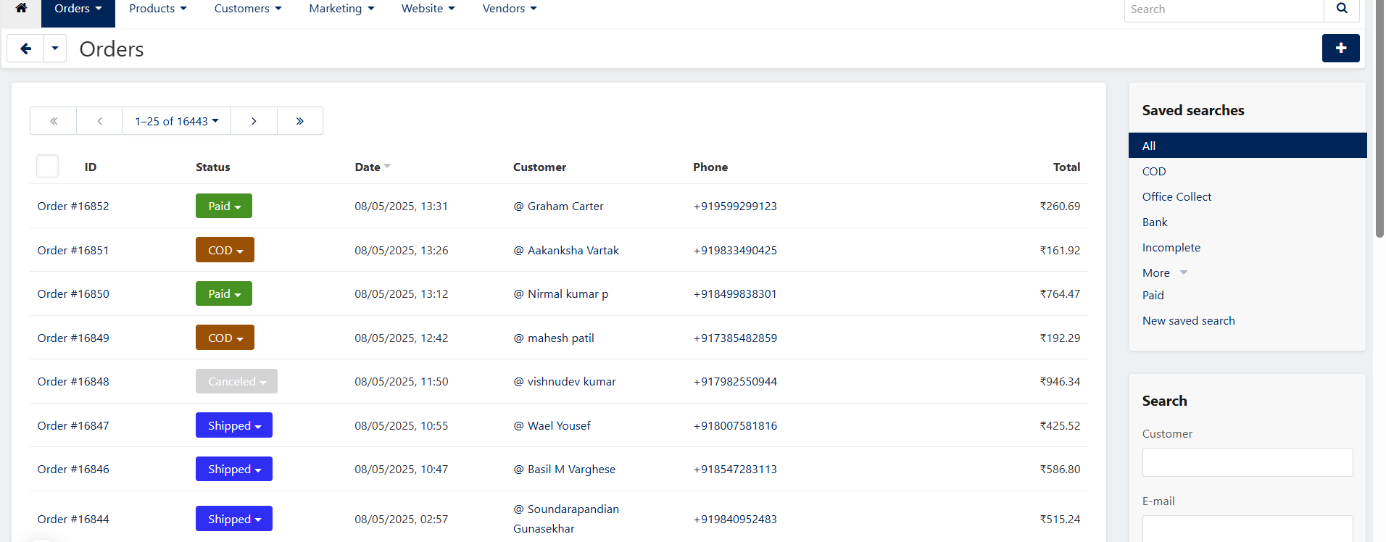Open customer vishnudev kumar
Viewport: 1386px width, 542px height.
click(x=571, y=381)
